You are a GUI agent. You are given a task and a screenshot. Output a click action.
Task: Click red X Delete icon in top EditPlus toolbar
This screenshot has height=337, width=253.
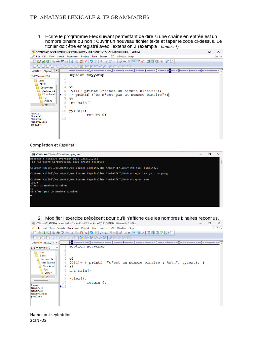pos(86,61)
